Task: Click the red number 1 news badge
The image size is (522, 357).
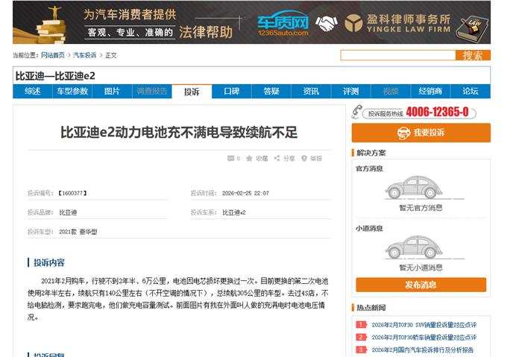Action: [x=361, y=324]
